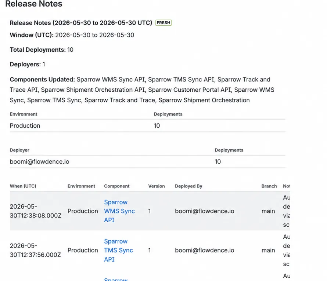327x281 pixels.
Task: Click version 1 in TMS Sync API row
Action: (150, 250)
